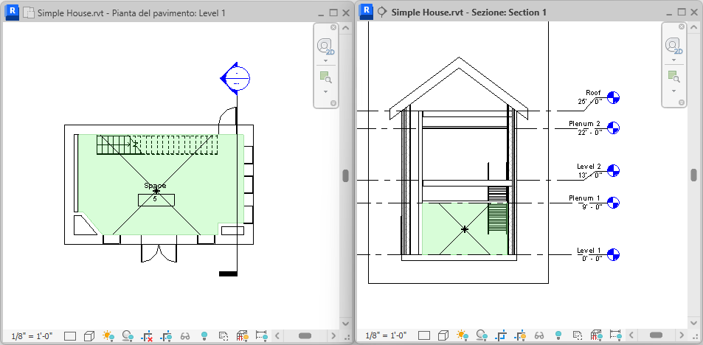This screenshot has height=345, width=703.
Task: Open Visual Style in Level 1 view
Action: (x=90, y=335)
